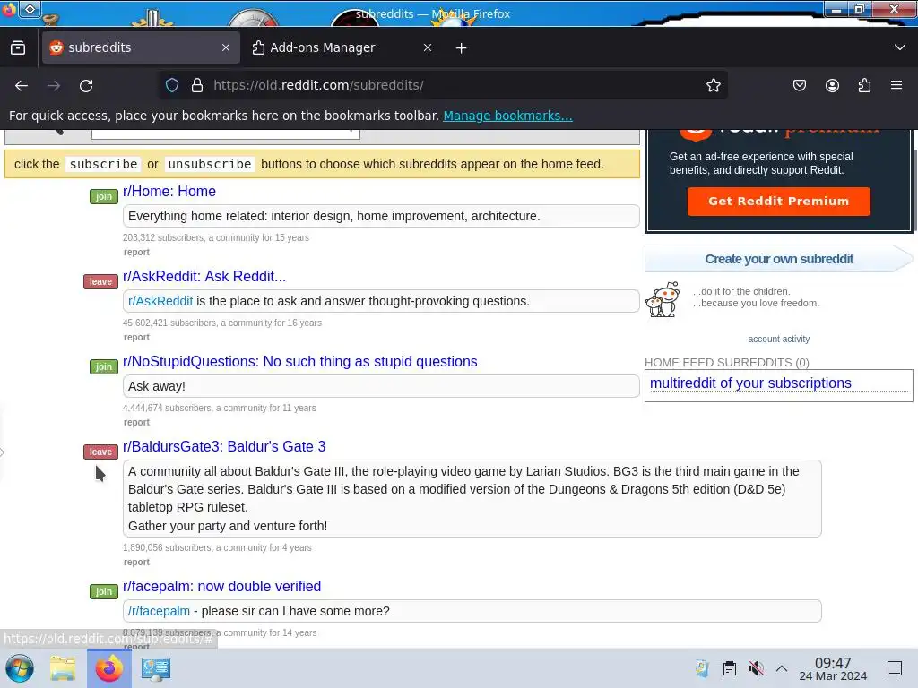Expand the list all tabs chevron
This screenshot has height=688, width=918.
tap(900, 47)
